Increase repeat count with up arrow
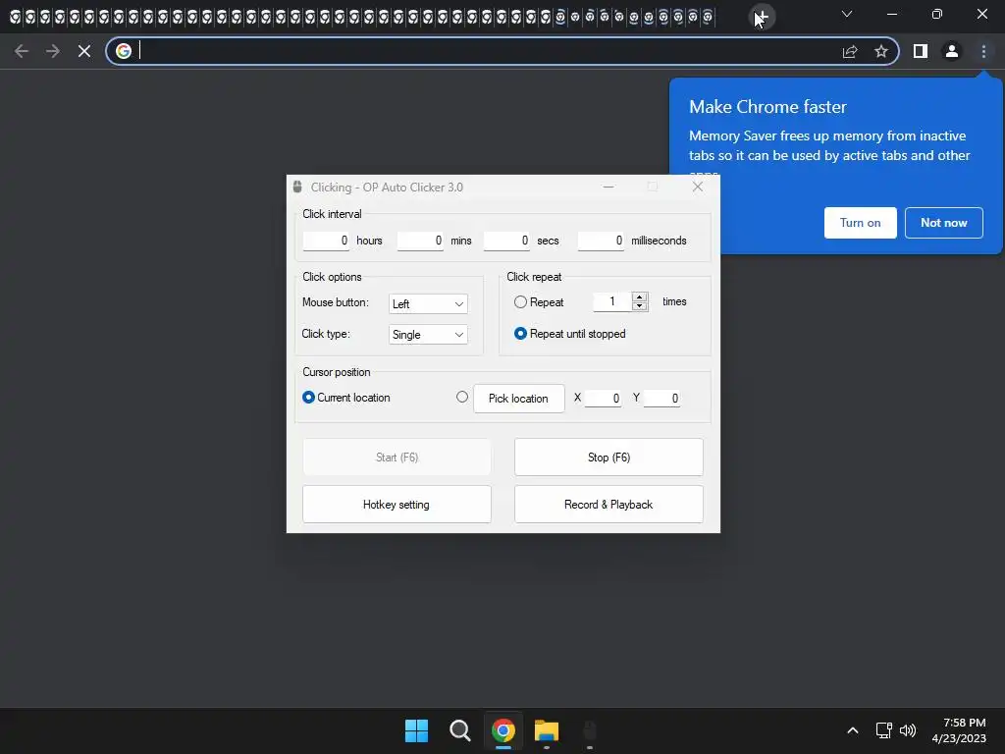Image resolution: width=1005 pixels, height=754 pixels. pos(640,296)
